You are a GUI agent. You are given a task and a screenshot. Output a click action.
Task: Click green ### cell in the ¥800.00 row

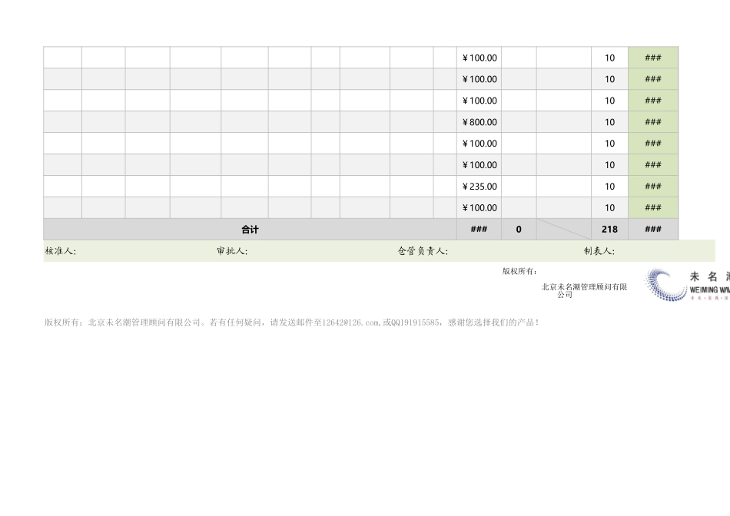click(653, 122)
